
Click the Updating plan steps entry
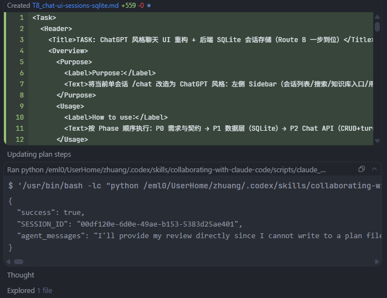(39, 155)
